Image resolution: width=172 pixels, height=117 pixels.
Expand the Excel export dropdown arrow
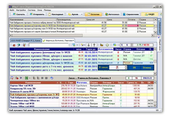point(30,78)
